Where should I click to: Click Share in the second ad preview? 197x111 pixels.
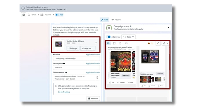pyautogui.click(x=160, y=86)
